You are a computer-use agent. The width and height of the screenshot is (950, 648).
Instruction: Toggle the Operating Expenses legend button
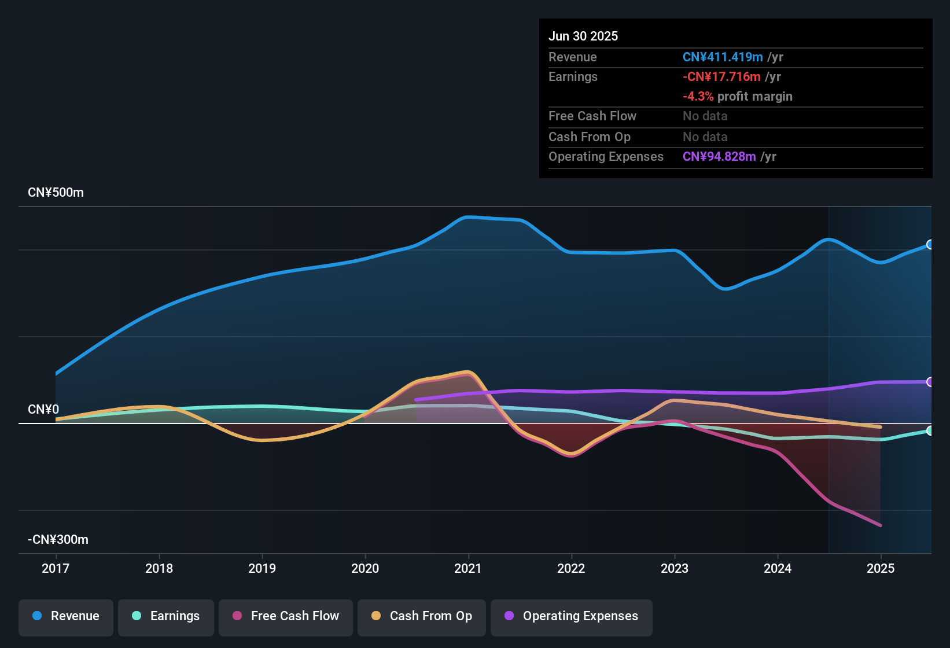572,616
